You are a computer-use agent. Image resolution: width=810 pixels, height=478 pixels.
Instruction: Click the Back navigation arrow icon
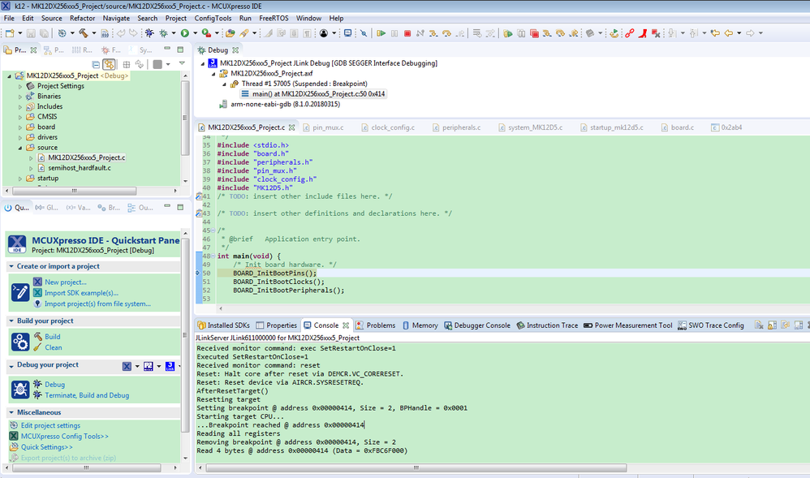[x=728, y=33]
